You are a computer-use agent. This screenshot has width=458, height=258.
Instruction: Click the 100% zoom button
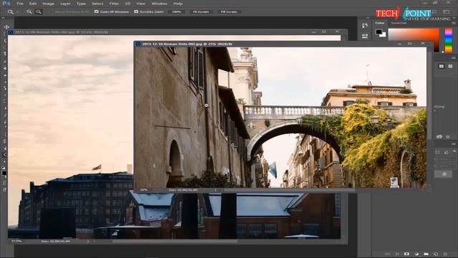pos(177,11)
